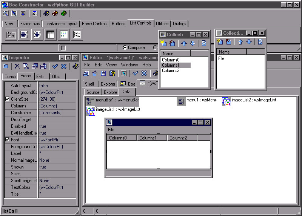The width and height of the screenshot is (302, 216).
Task: Click the AutoLayout false value
Action: 57,86
